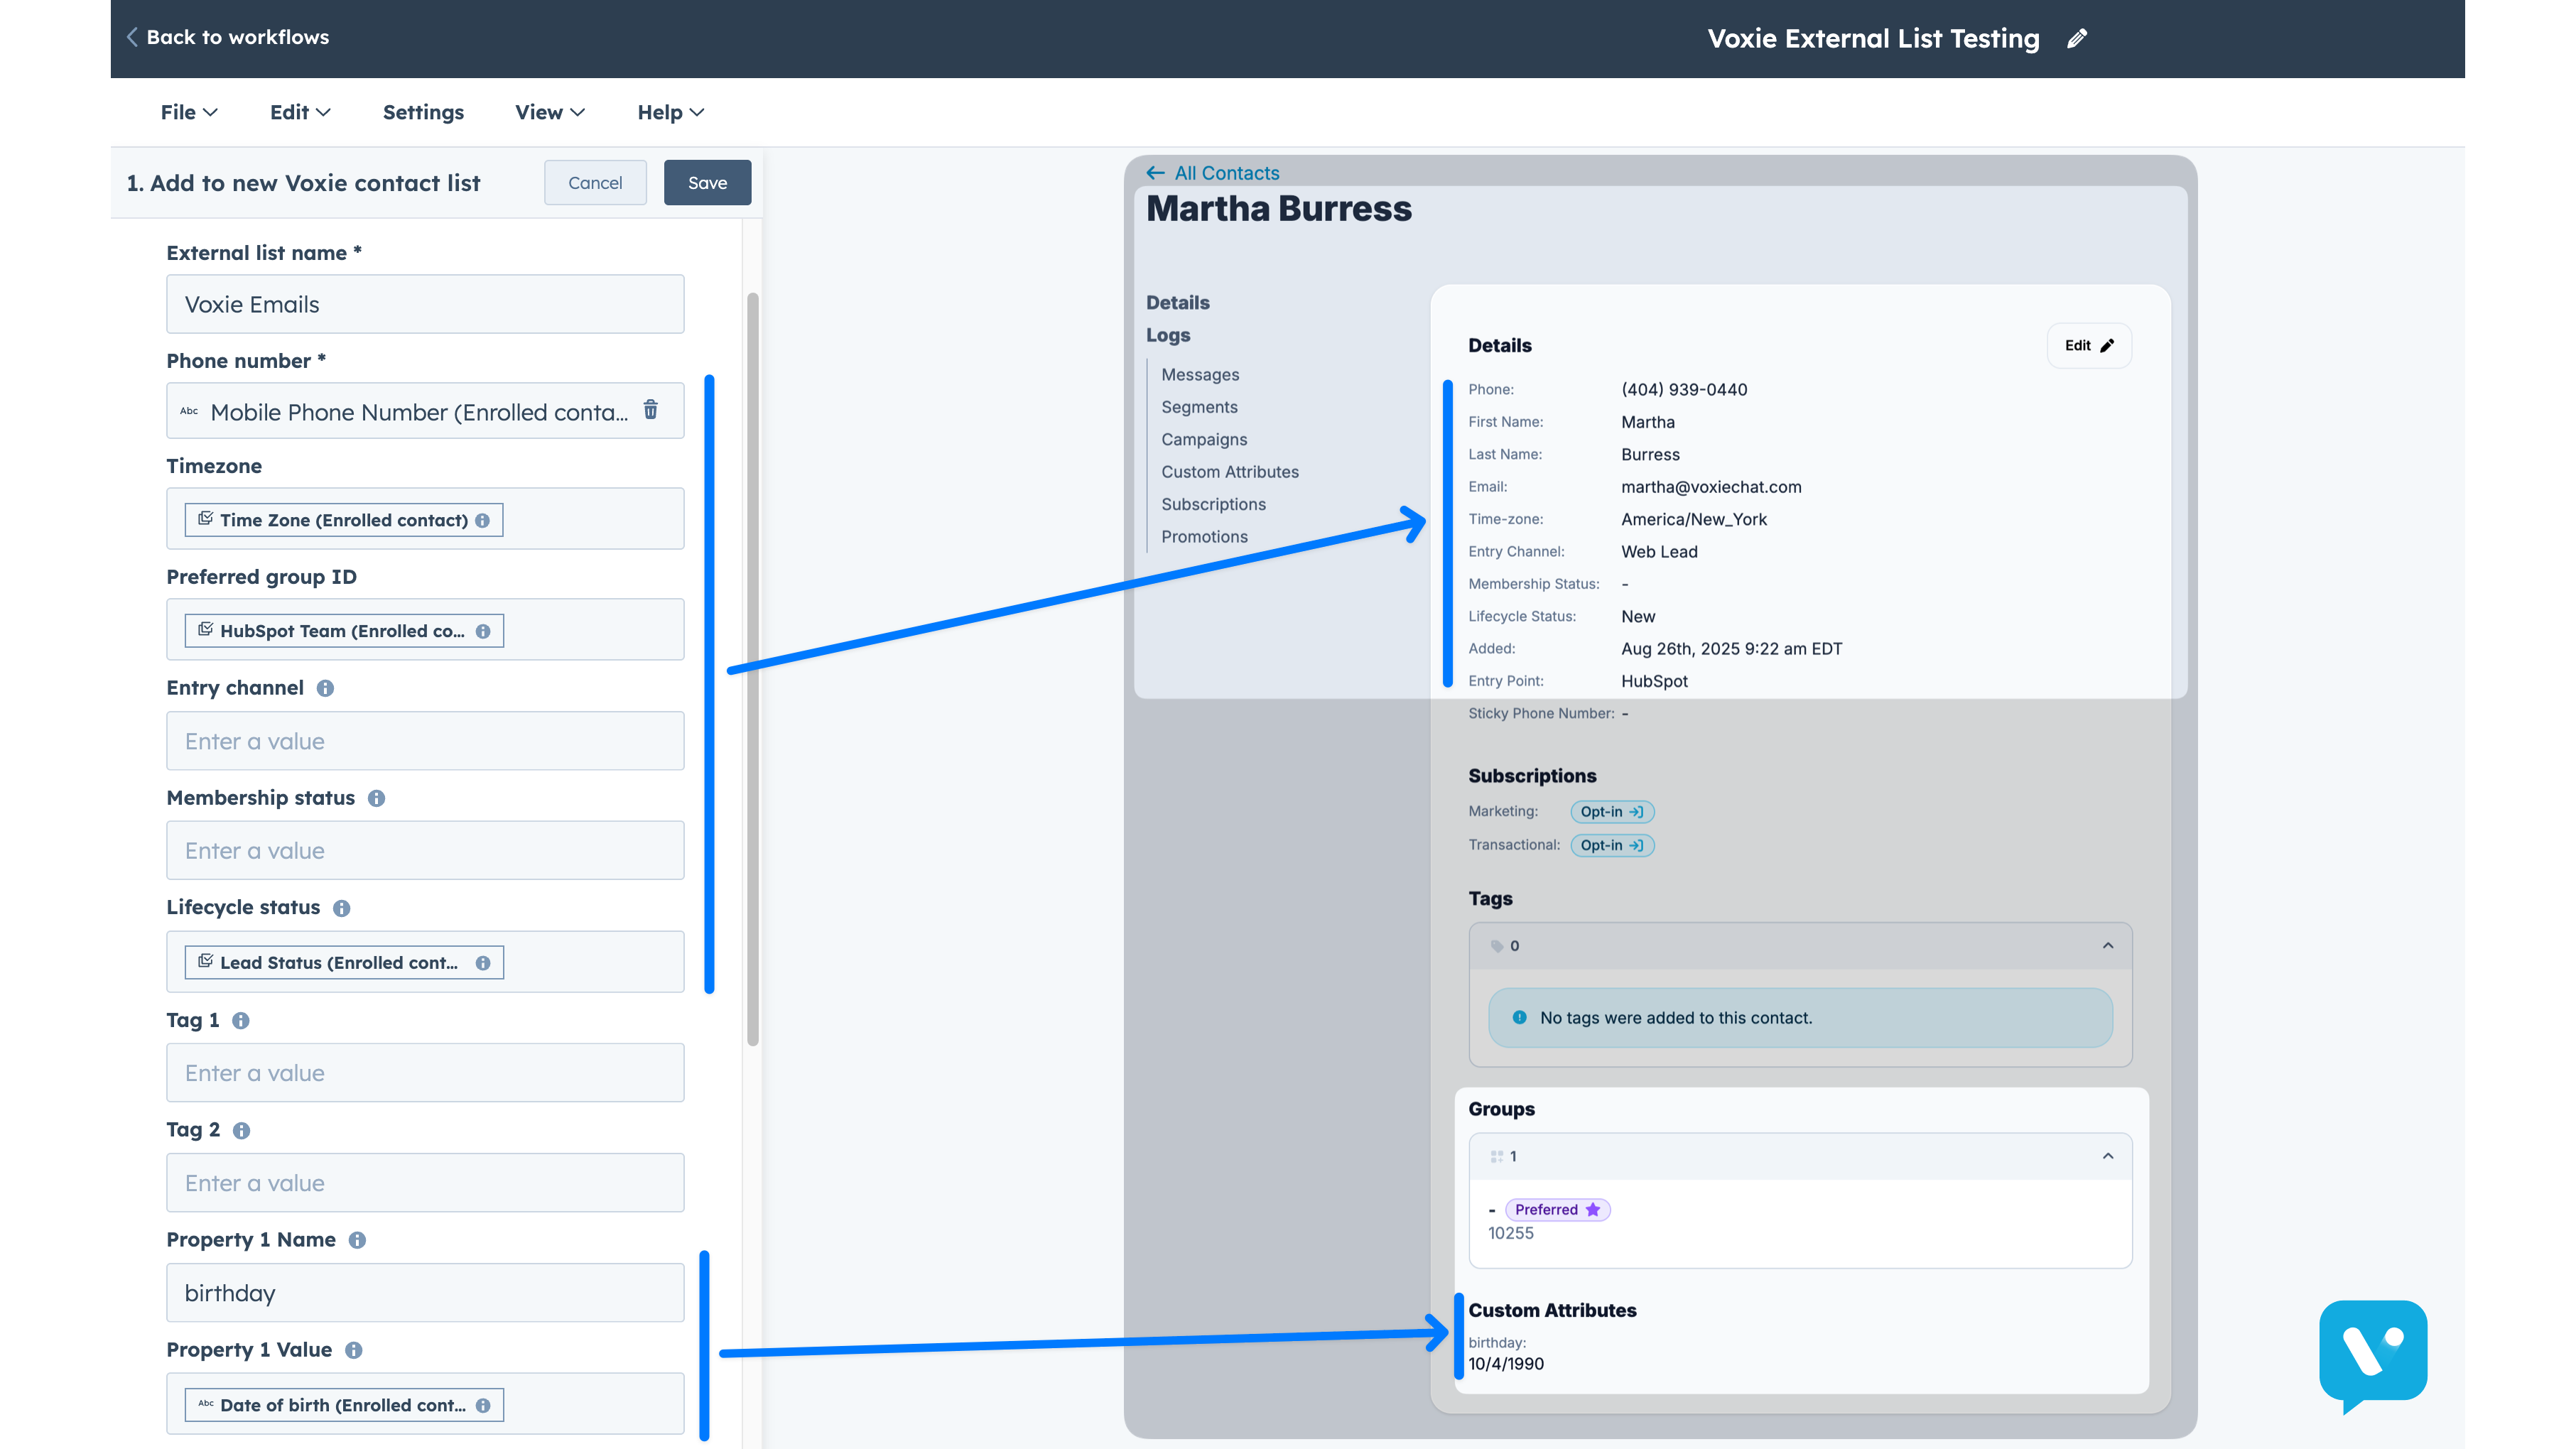Select the Time Zone (Enrolled contact) token
Image resolution: width=2576 pixels, height=1449 pixels.
click(343, 520)
